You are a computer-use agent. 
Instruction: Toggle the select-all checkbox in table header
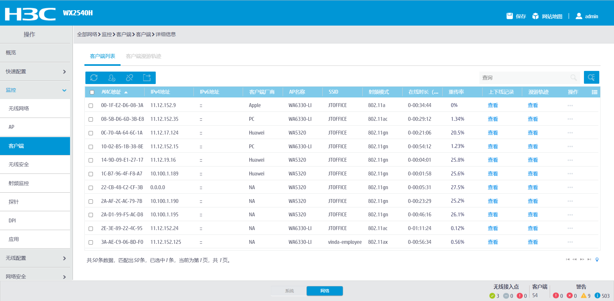tap(92, 92)
